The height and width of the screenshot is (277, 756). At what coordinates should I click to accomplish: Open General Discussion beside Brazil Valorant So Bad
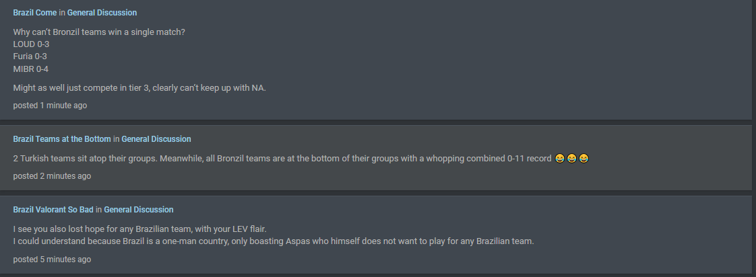tap(139, 210)
